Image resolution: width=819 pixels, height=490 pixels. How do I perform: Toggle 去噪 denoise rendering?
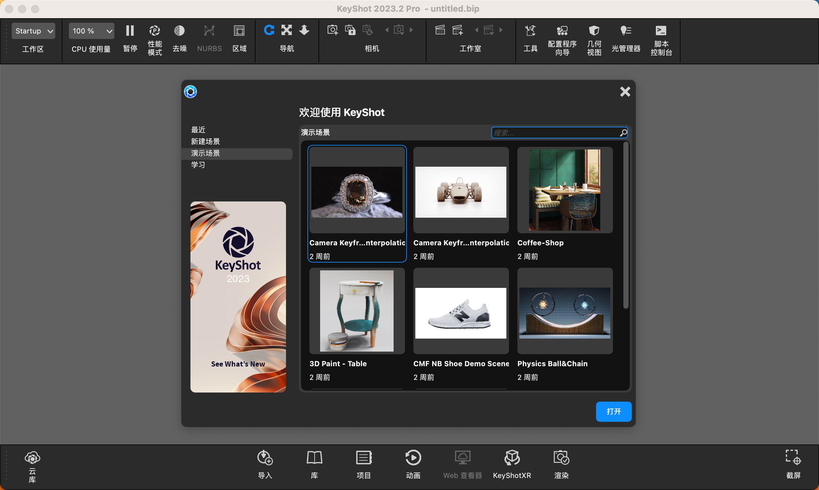tap(179, 30)
